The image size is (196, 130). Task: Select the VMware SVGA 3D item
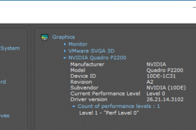click(x=91, y=51)
